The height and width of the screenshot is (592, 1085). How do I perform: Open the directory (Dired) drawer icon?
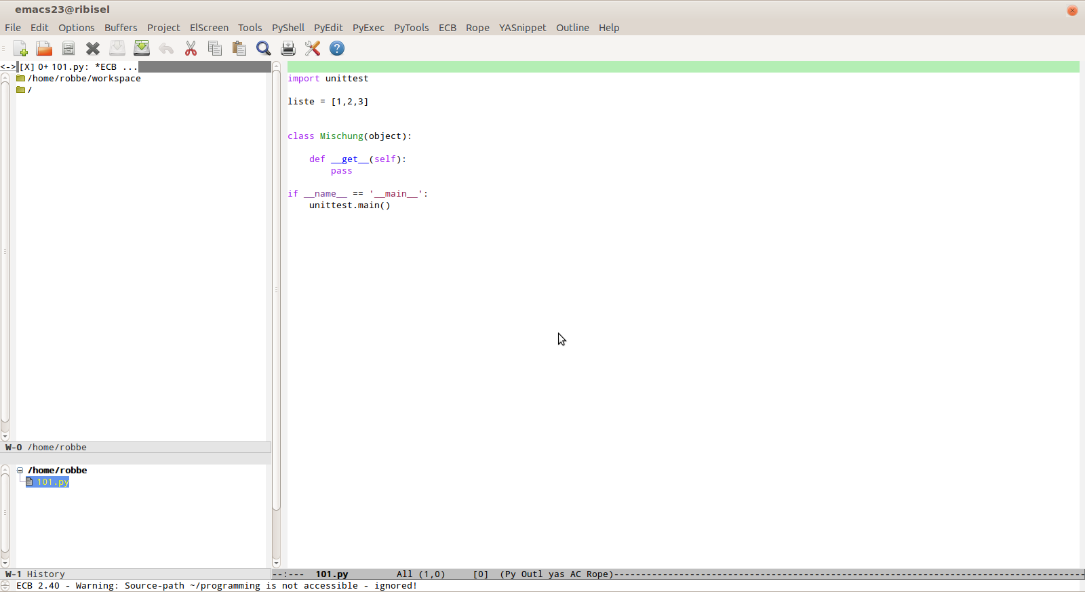(68, 48)
